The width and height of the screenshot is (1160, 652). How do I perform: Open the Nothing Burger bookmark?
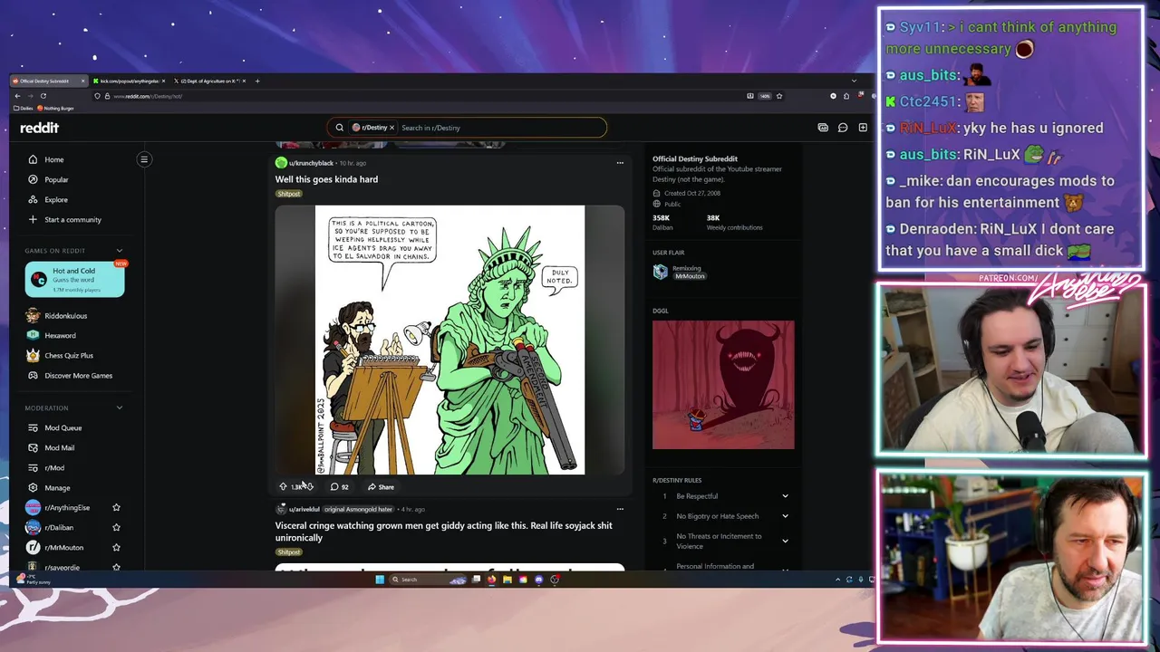point(56,108)
